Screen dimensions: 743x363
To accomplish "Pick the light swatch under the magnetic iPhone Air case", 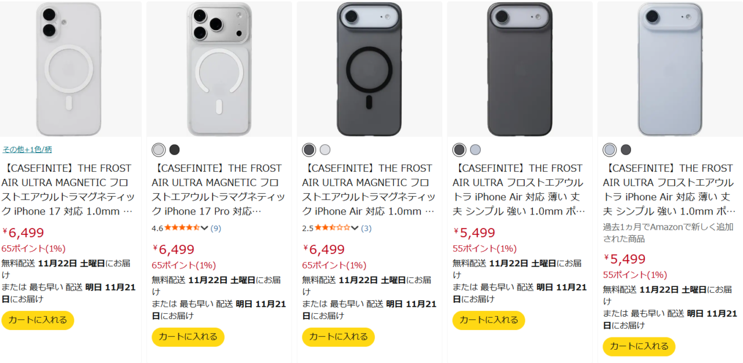I will pyautogui.click(x=325, y=150).
